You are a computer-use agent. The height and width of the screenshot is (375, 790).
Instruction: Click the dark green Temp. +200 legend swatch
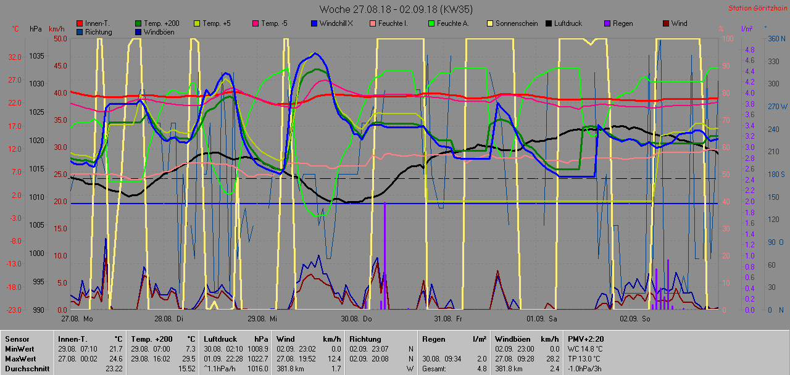tap(138, 23)
